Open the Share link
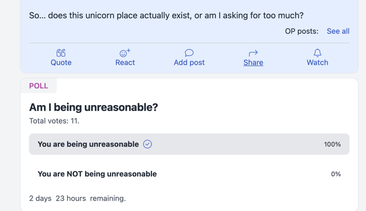The width and height of the screenshot is (366, 211). pos(253,63)
